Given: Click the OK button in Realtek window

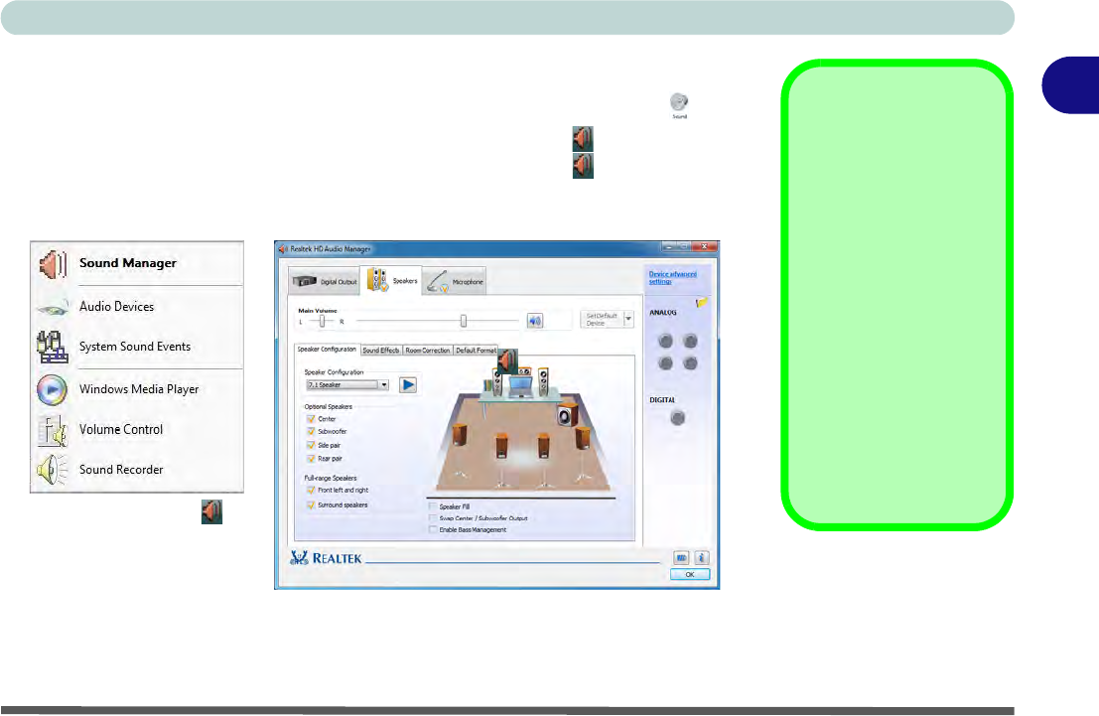Looking at the screenshot, I should (690, 574).
